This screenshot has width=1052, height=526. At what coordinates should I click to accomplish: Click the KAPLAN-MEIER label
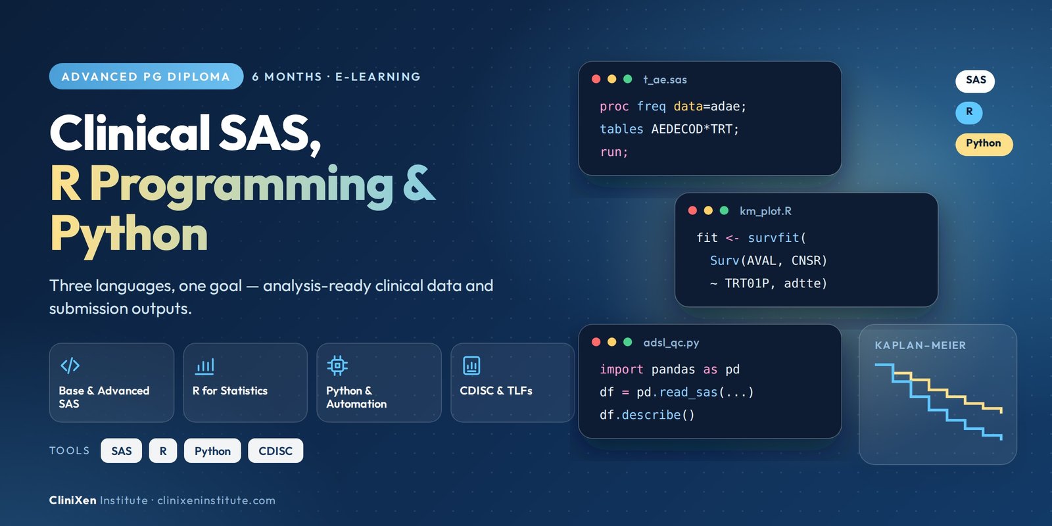920,345
